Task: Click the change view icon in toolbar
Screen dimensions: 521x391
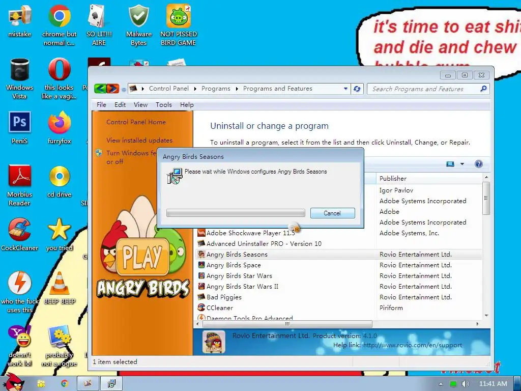Action: coord(450,164)
